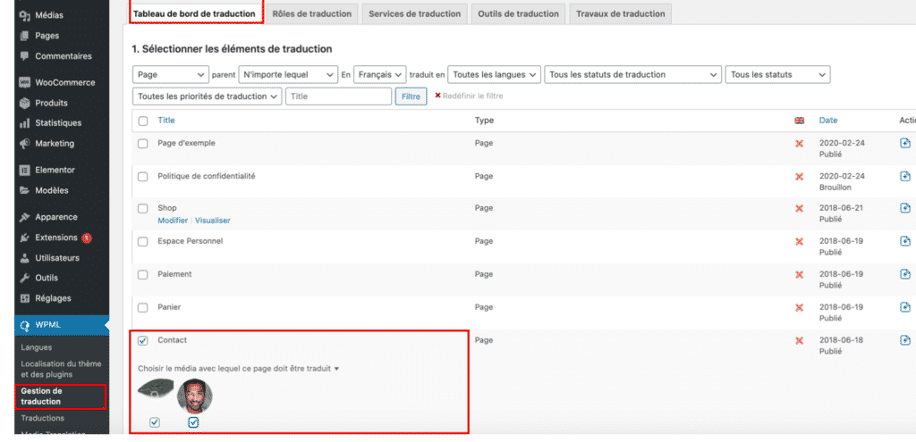The image size is (916, 442).
Task: Click the translate action icon for Contact
Action: point(905,340)
